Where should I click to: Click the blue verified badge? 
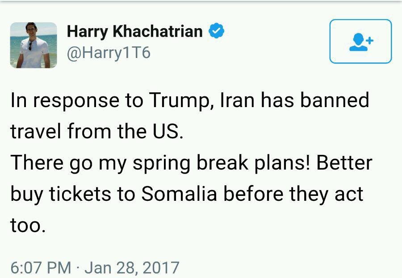click(x=216, y=32)
